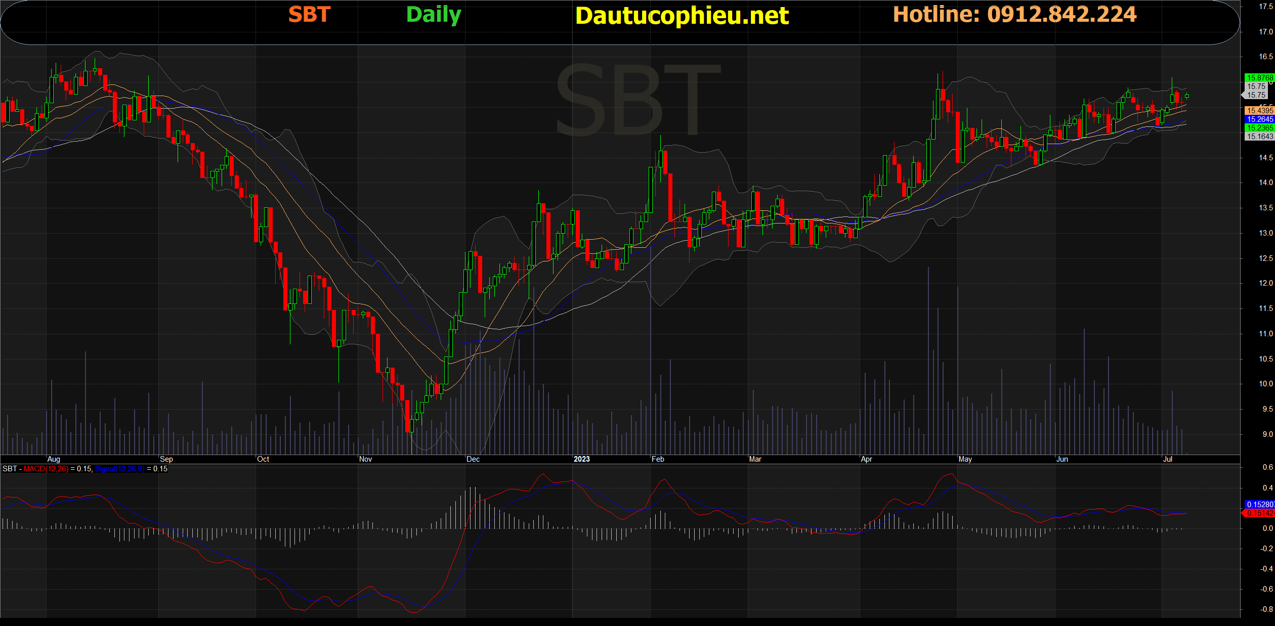Click the SBT ticker label in header
Image resolution: width=1275 pixels, height=626 pixels.
(x=309, y=15)
